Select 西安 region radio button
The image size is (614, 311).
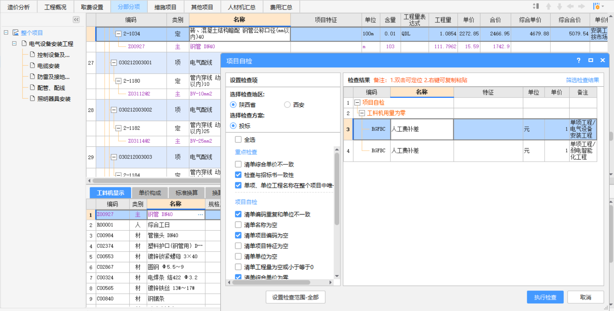287,105
